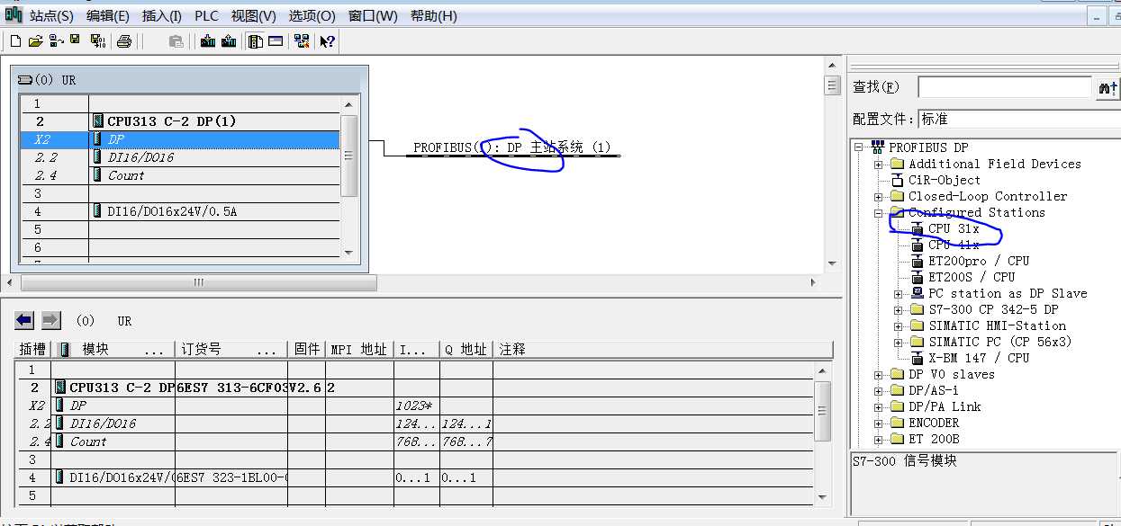Select CiR-Object in the catalog tree
The height and width of the screenshot is (526, 1121).
point(945,180)
